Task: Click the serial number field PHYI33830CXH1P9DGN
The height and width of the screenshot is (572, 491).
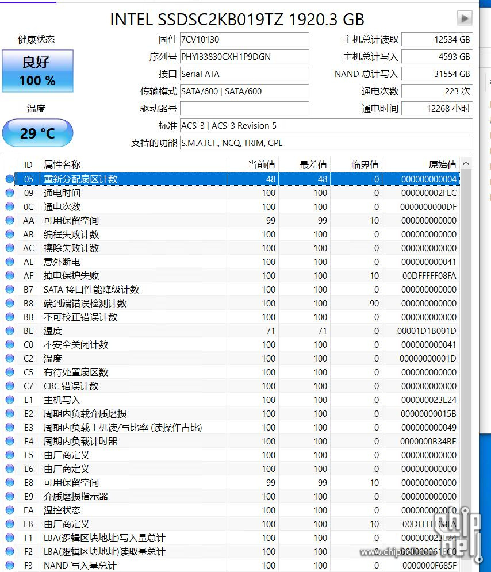Action: pyautogui.click(x=244, y=57)
